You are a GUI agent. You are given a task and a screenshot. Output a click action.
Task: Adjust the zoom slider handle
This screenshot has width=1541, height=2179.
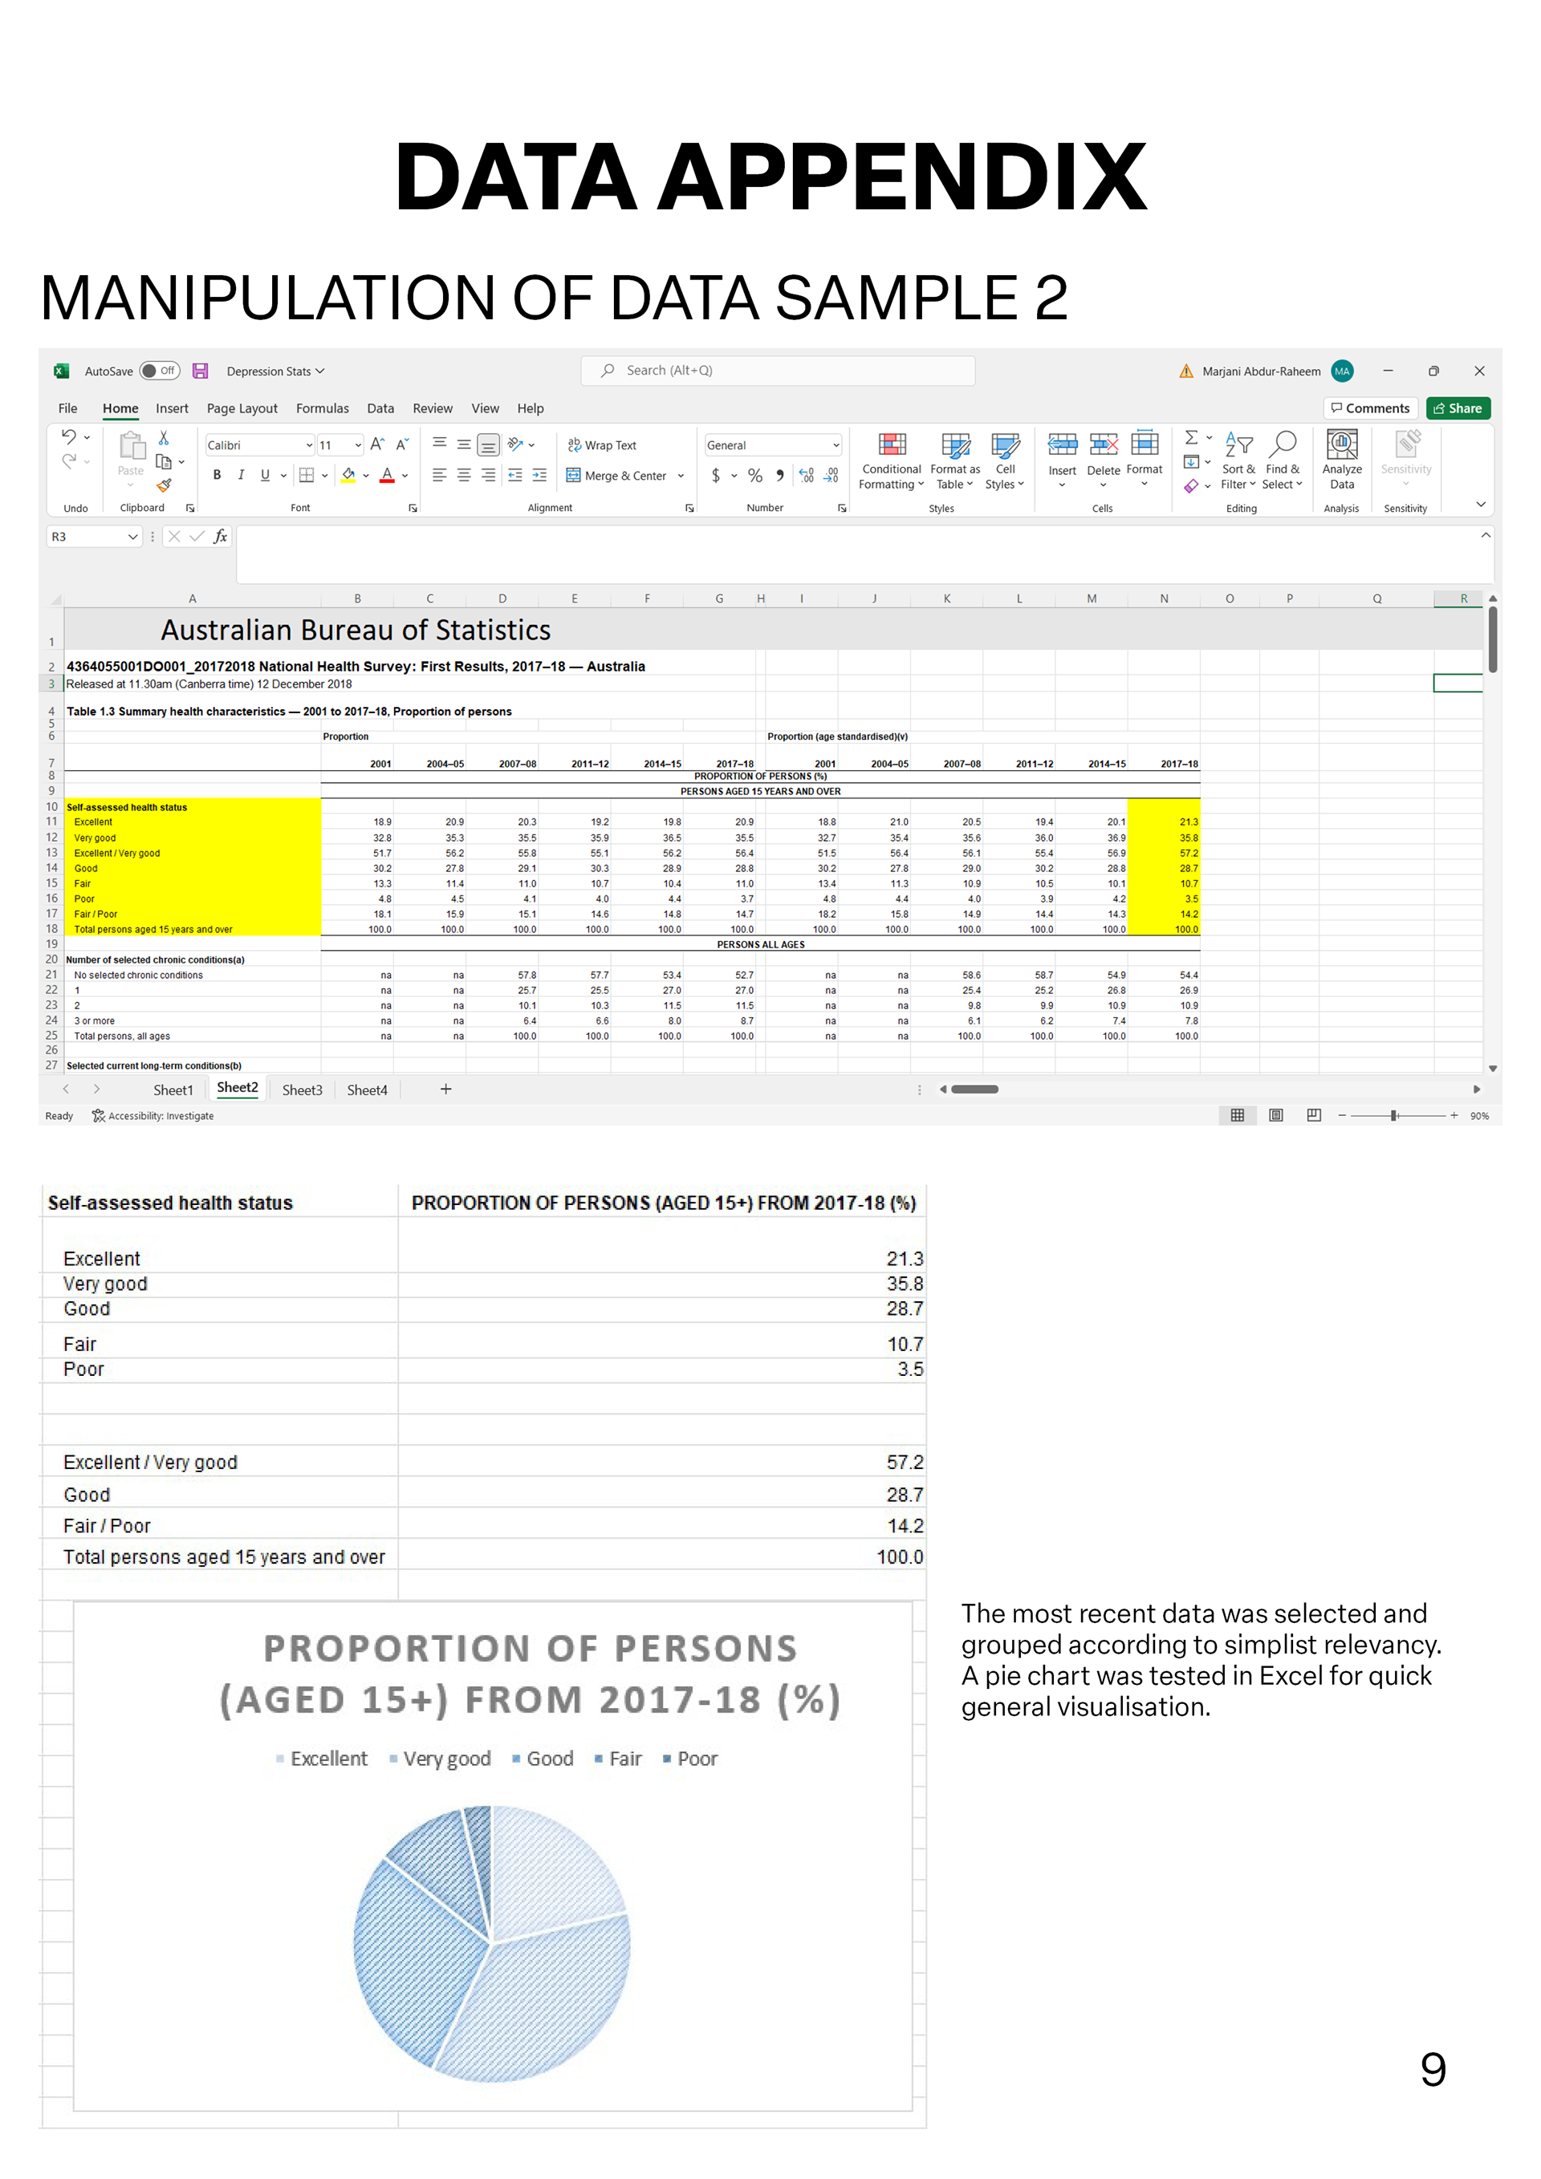pos(1393,1115)
